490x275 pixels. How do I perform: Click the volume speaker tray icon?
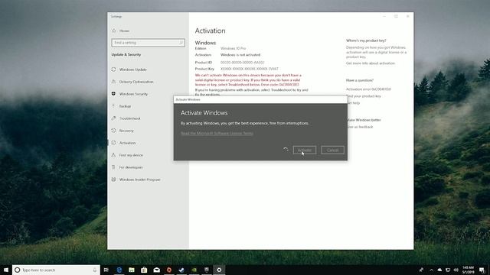click(x=456, y=270)
